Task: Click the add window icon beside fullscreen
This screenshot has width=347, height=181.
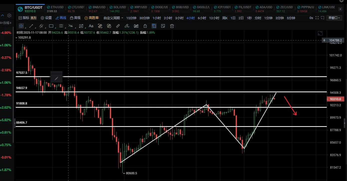Action: pyautogui.click(x=323, y=18)
